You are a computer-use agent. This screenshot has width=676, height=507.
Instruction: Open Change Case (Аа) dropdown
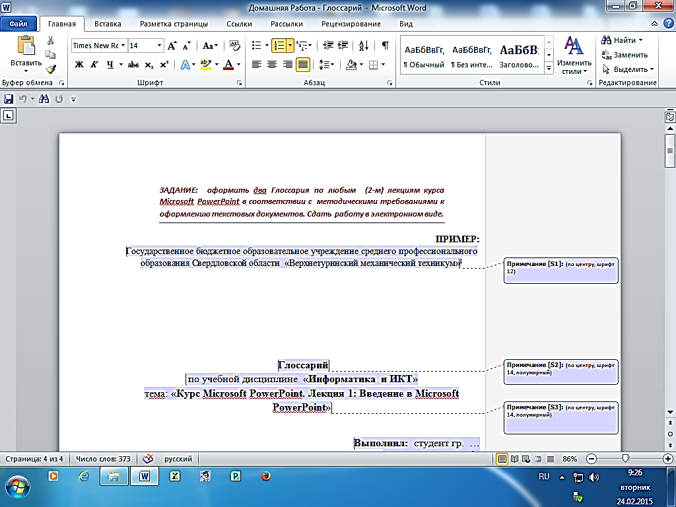pyautogui.click(x=211, y=46)
